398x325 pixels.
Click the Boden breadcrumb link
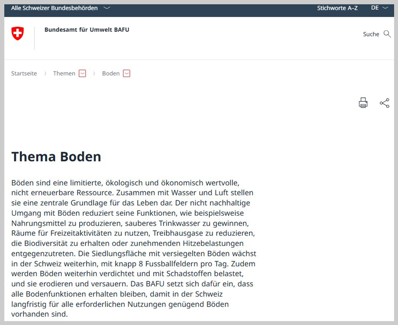coord(110,74)
